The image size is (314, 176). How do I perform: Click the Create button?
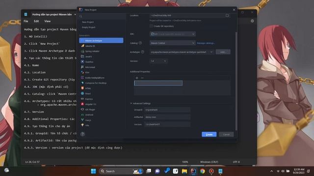point(209,134)
